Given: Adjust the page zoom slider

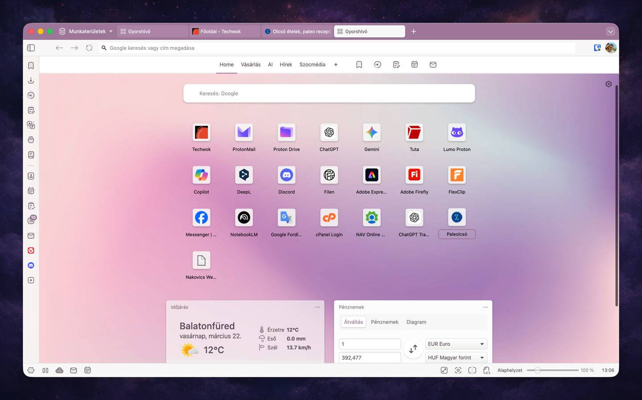Looking at the screenshot, I should coord(552,370).
